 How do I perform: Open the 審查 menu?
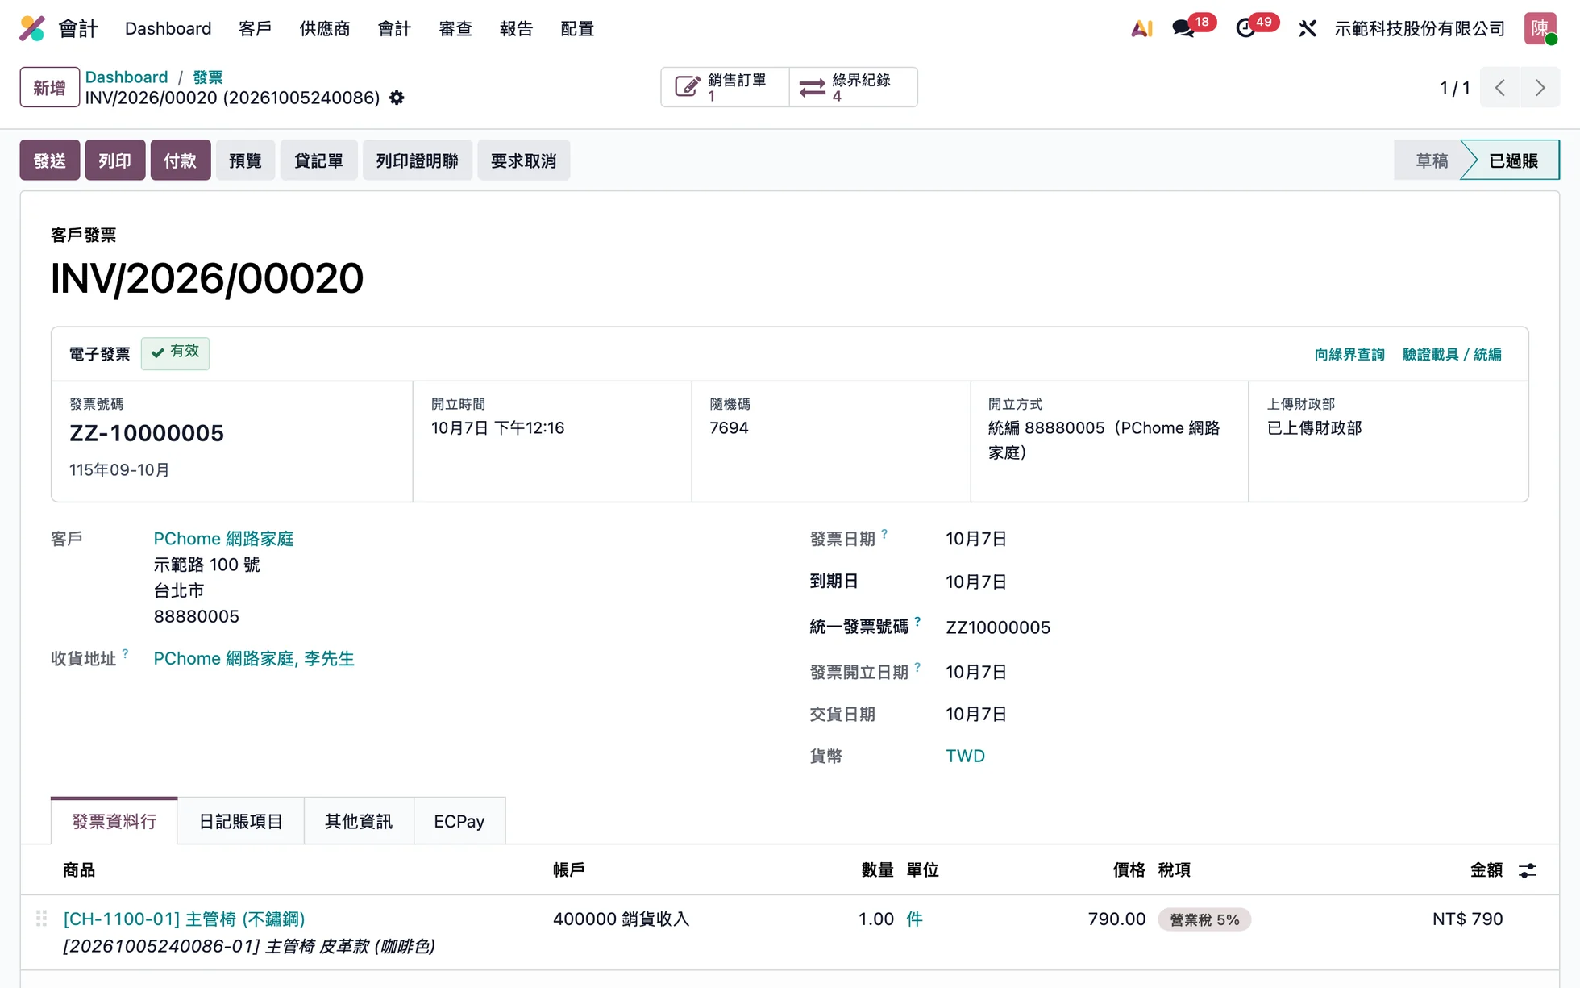(x=455, y=28)
